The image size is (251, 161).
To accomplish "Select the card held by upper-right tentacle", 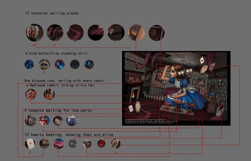I will point(212,66).
